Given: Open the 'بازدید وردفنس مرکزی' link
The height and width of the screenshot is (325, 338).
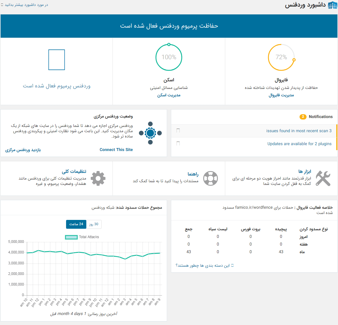Looking at the screenshot, I should (23, 150).
